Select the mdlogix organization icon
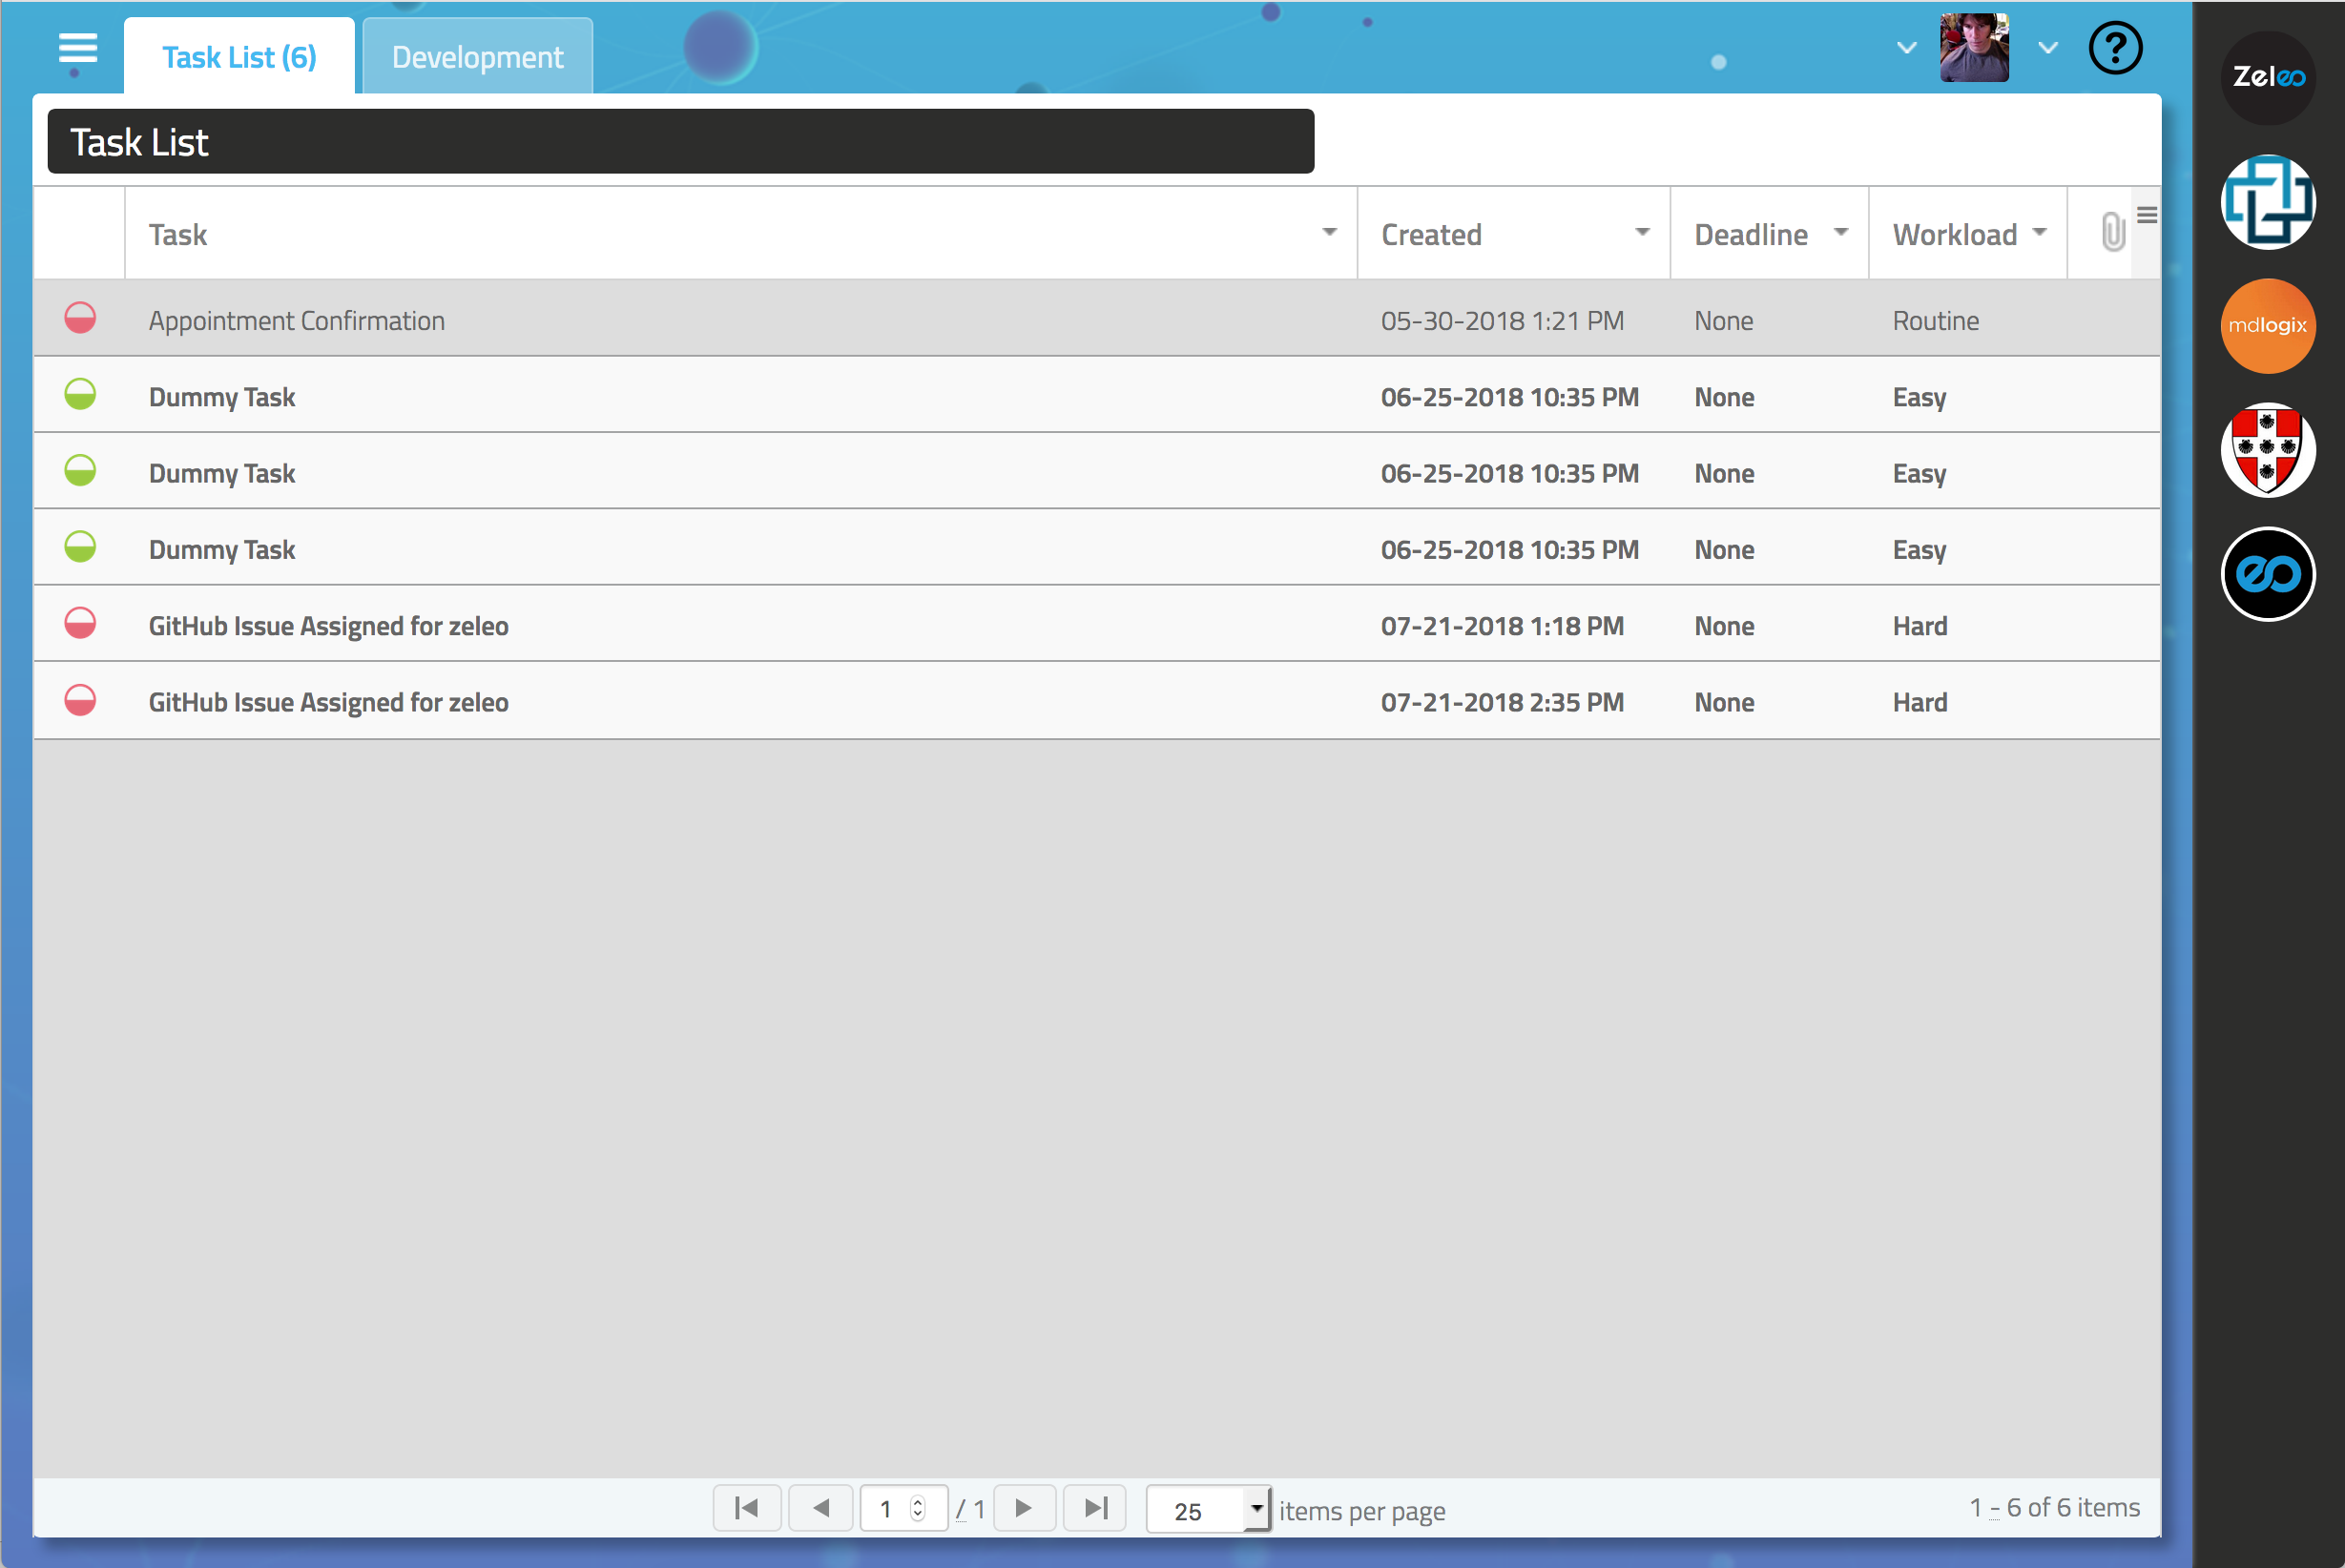The height and width of the screenshot is (1568, 2345). click(x=2267, y=325)
